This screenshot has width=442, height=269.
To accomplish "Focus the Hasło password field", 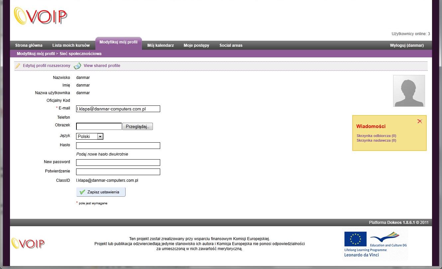I will point(118,146).
